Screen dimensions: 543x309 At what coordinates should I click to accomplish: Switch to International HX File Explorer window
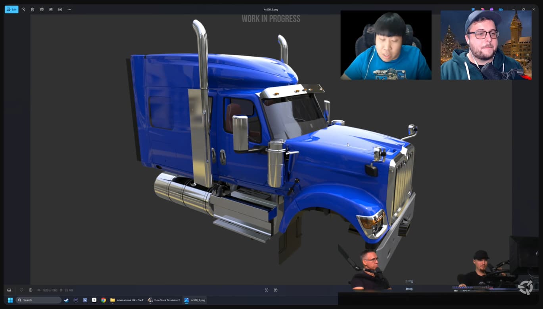(x=127, y=300)
